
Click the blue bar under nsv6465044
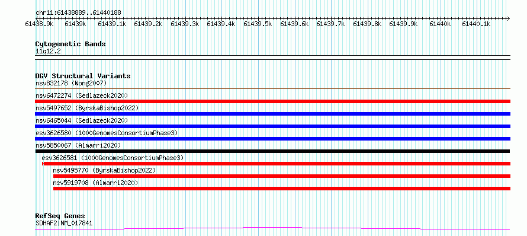(272, 126)
